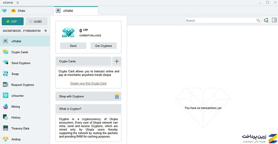
Task: Click the diamond home icon tab
Action: click(x=4, y=11)
